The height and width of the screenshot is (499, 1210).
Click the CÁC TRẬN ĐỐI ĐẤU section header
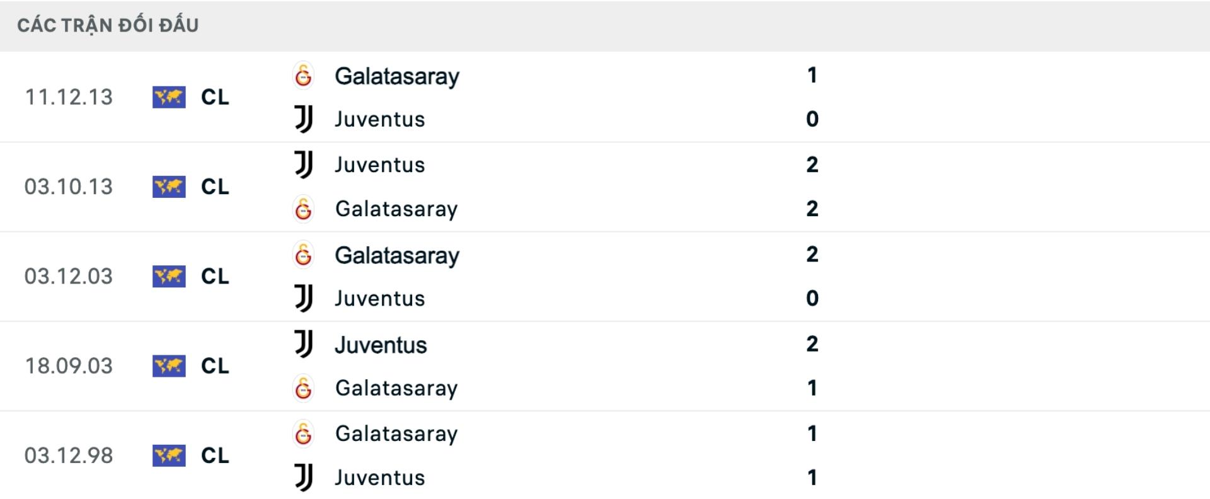pyautogui.click(x=108, y=25)
